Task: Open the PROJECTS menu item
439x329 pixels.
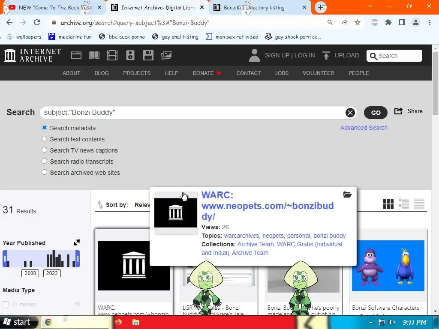Action: pos(137,73)
